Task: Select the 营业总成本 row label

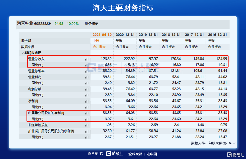Action: tap(36, 71)
